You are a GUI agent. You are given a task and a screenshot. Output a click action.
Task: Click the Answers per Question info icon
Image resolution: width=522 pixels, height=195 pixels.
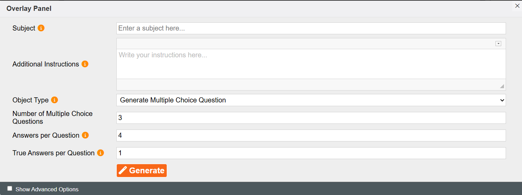[85, 135]
